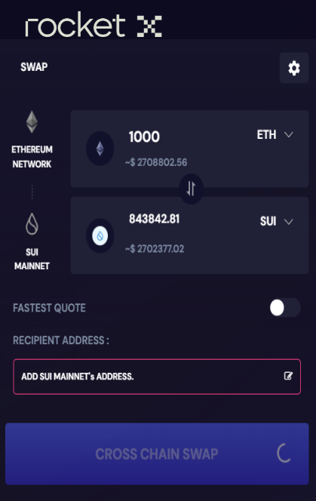Select the SWAP tab label
The width and height of the screenshot is (316, 501).
point(34,67)
